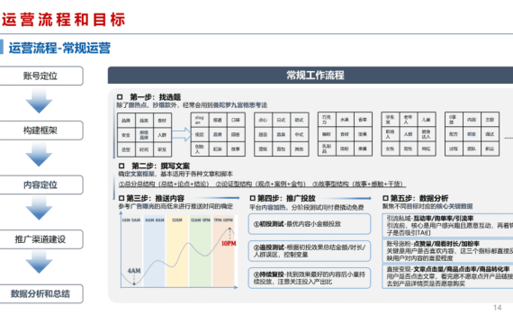Click the 账号定位 flow box

(40, 76)
